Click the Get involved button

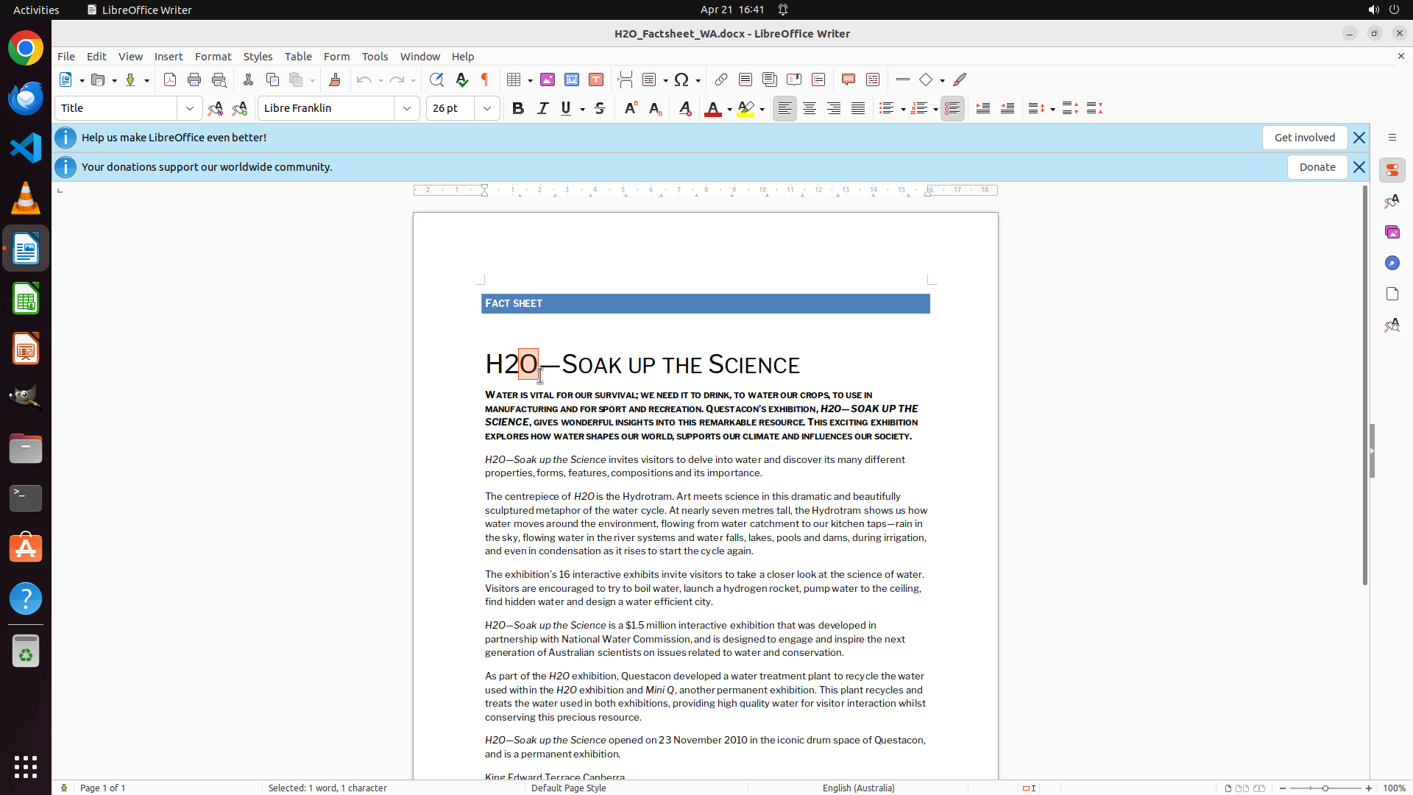1304,138
